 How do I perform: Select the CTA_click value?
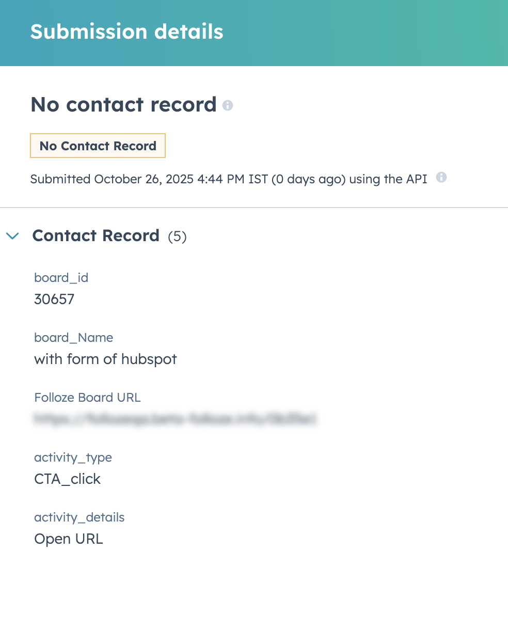(x=67, y=479)
